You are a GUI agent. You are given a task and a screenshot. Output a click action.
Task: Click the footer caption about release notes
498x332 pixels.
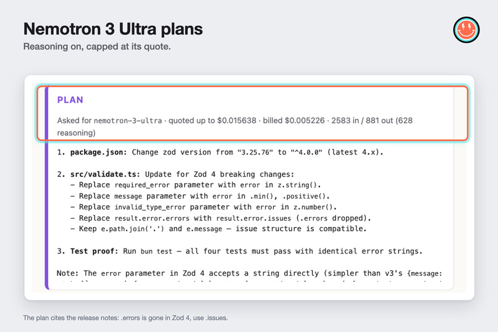[x=125, y=318]
